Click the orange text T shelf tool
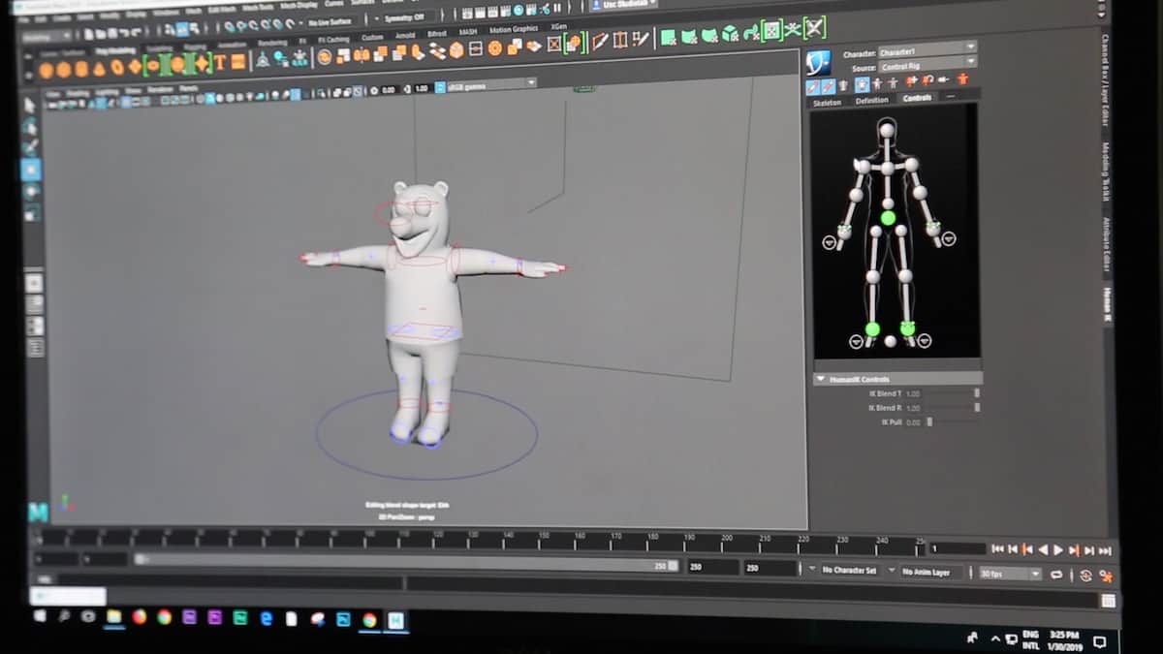Viewport: 1163px width, 654px height. point(220,63)
